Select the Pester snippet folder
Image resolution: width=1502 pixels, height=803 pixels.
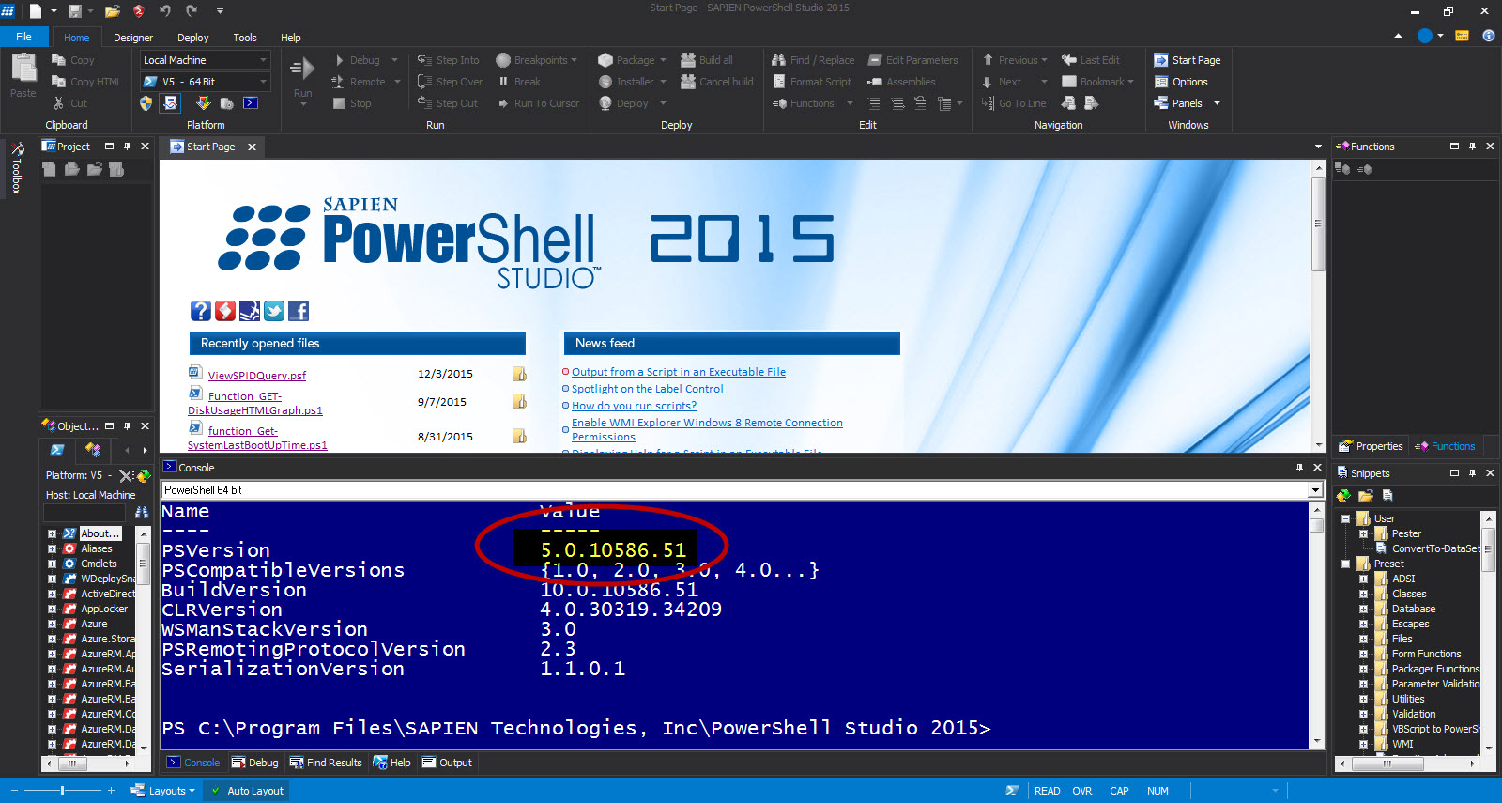1405,533
